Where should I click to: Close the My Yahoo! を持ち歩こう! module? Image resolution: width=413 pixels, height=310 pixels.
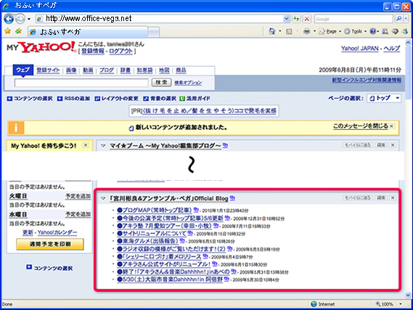(x=86, y=145)
